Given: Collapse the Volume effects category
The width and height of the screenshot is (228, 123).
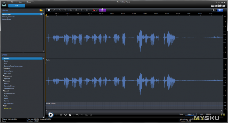Looking at the screenshot, I should coord(3,58).
